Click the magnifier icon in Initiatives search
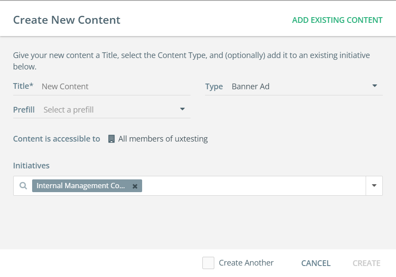 pyautogui.click(x=23, y=186)
